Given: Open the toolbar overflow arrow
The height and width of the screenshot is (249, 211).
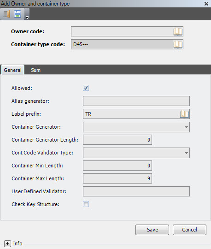Looking at the screenshot, I should (27, 17).
